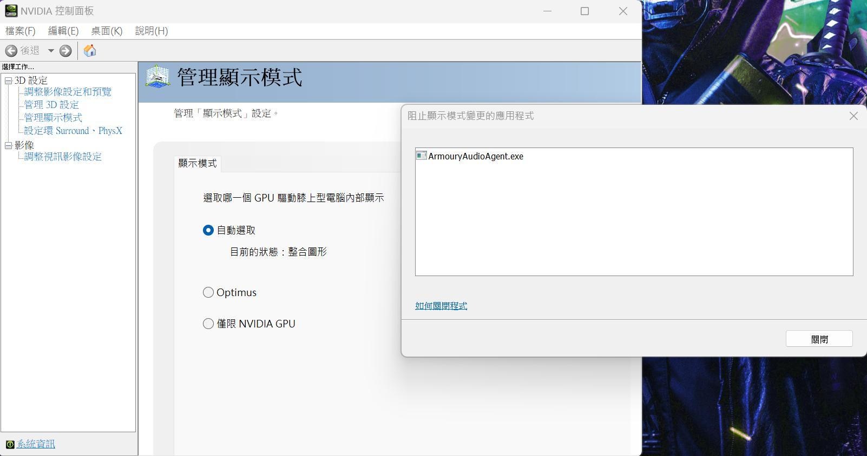Screen dimensions: 867x456
Task: Open the back history dropdown arrow
Action: pyautogui.click(x=51, y=51)
